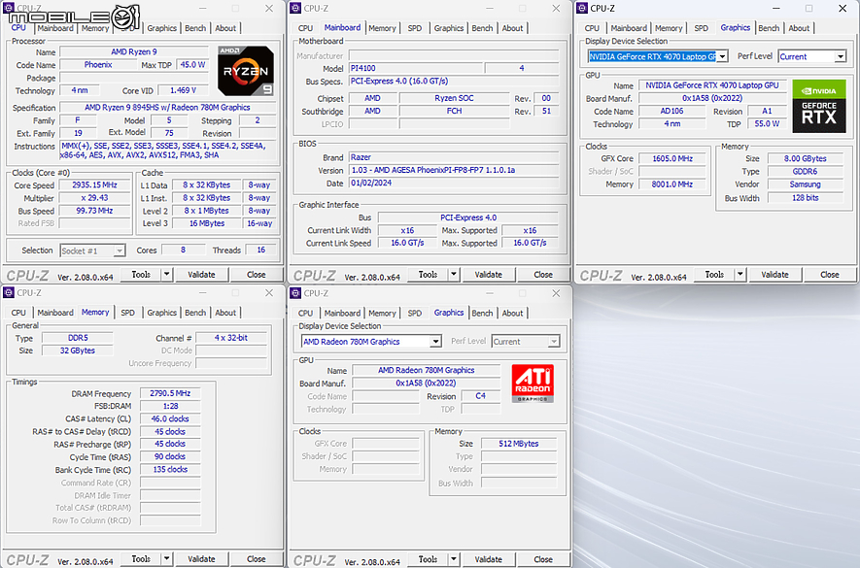Open Perf Level dropdown in NVIDIA Graphics window
This screenshot has width=860, height=568.
click(x=841, y=56)
